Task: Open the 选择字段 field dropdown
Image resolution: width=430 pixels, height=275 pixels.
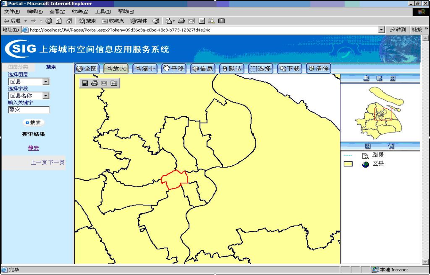Action: pyautogui.click(x=46, y=96)
